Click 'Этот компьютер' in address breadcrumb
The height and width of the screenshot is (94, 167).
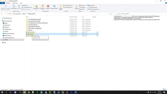tap(16, 14)
